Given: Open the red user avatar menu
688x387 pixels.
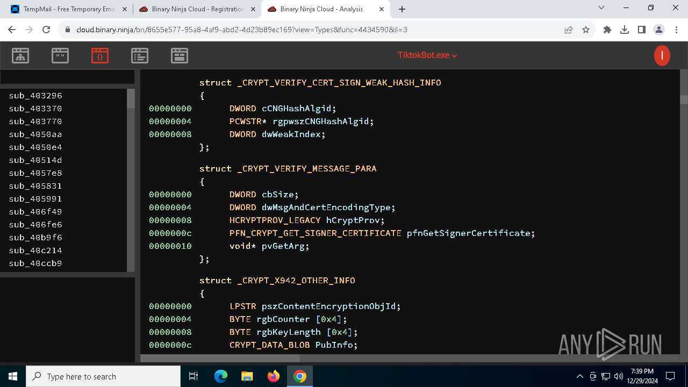Looking at the screenshot, I should click(x=662, y=55).
